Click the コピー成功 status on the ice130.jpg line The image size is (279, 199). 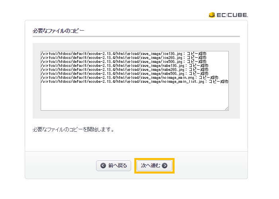click(x=196, y=53)
